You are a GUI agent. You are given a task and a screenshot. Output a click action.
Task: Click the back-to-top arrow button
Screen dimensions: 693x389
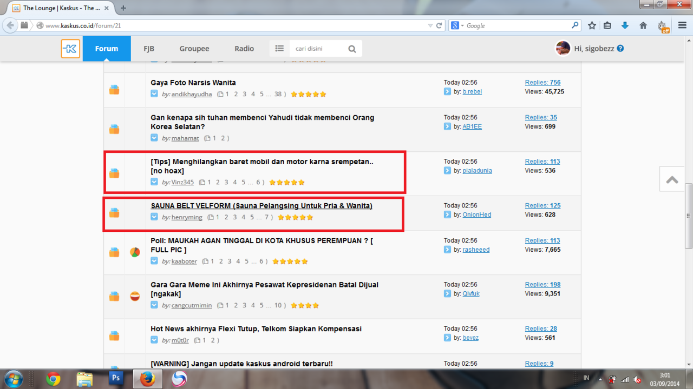tap(672, 179)
